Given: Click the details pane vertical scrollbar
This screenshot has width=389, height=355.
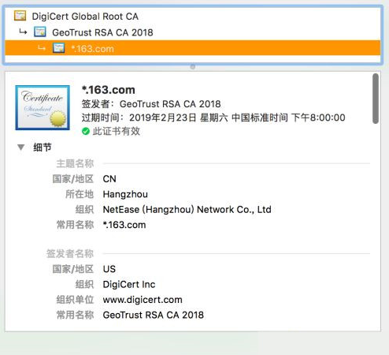Looking at the screenshot, I should pos(376,99).
